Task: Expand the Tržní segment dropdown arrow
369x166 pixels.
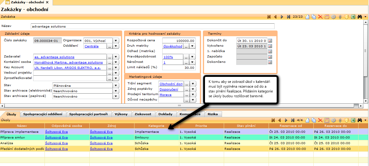Action: 193,84
